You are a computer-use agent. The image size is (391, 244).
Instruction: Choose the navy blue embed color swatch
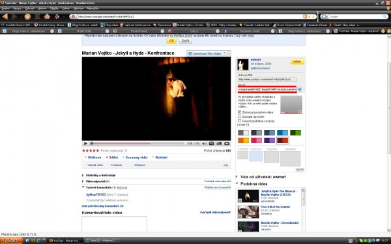[x=269, y=133]
